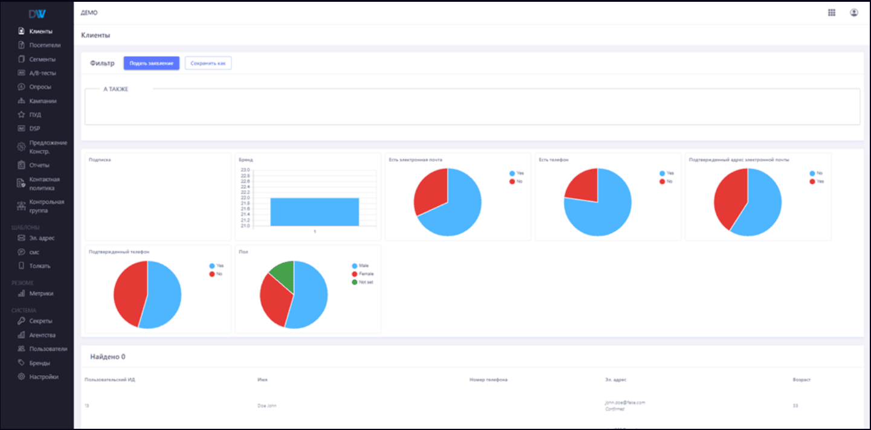
Task: Toggle Yes legend in Есть телефон chart
Action: click(666, 173)
